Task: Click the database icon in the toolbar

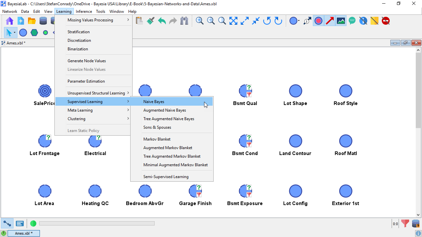Action: pos(43,21)
